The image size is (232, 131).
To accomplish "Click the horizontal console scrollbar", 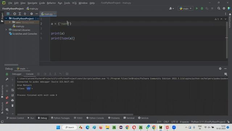I will [x=75, y=115].
